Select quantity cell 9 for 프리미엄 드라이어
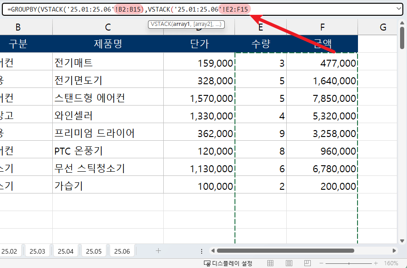This screenshot has height=268, width=407. pyautogui.click(x=260, y=132)
